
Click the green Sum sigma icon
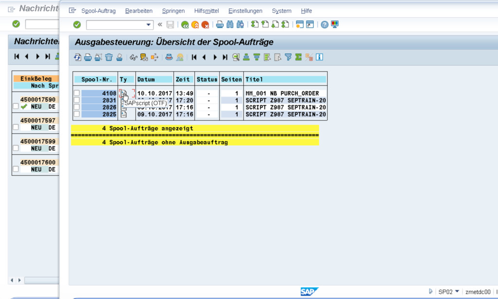click(x=299, y=57)
